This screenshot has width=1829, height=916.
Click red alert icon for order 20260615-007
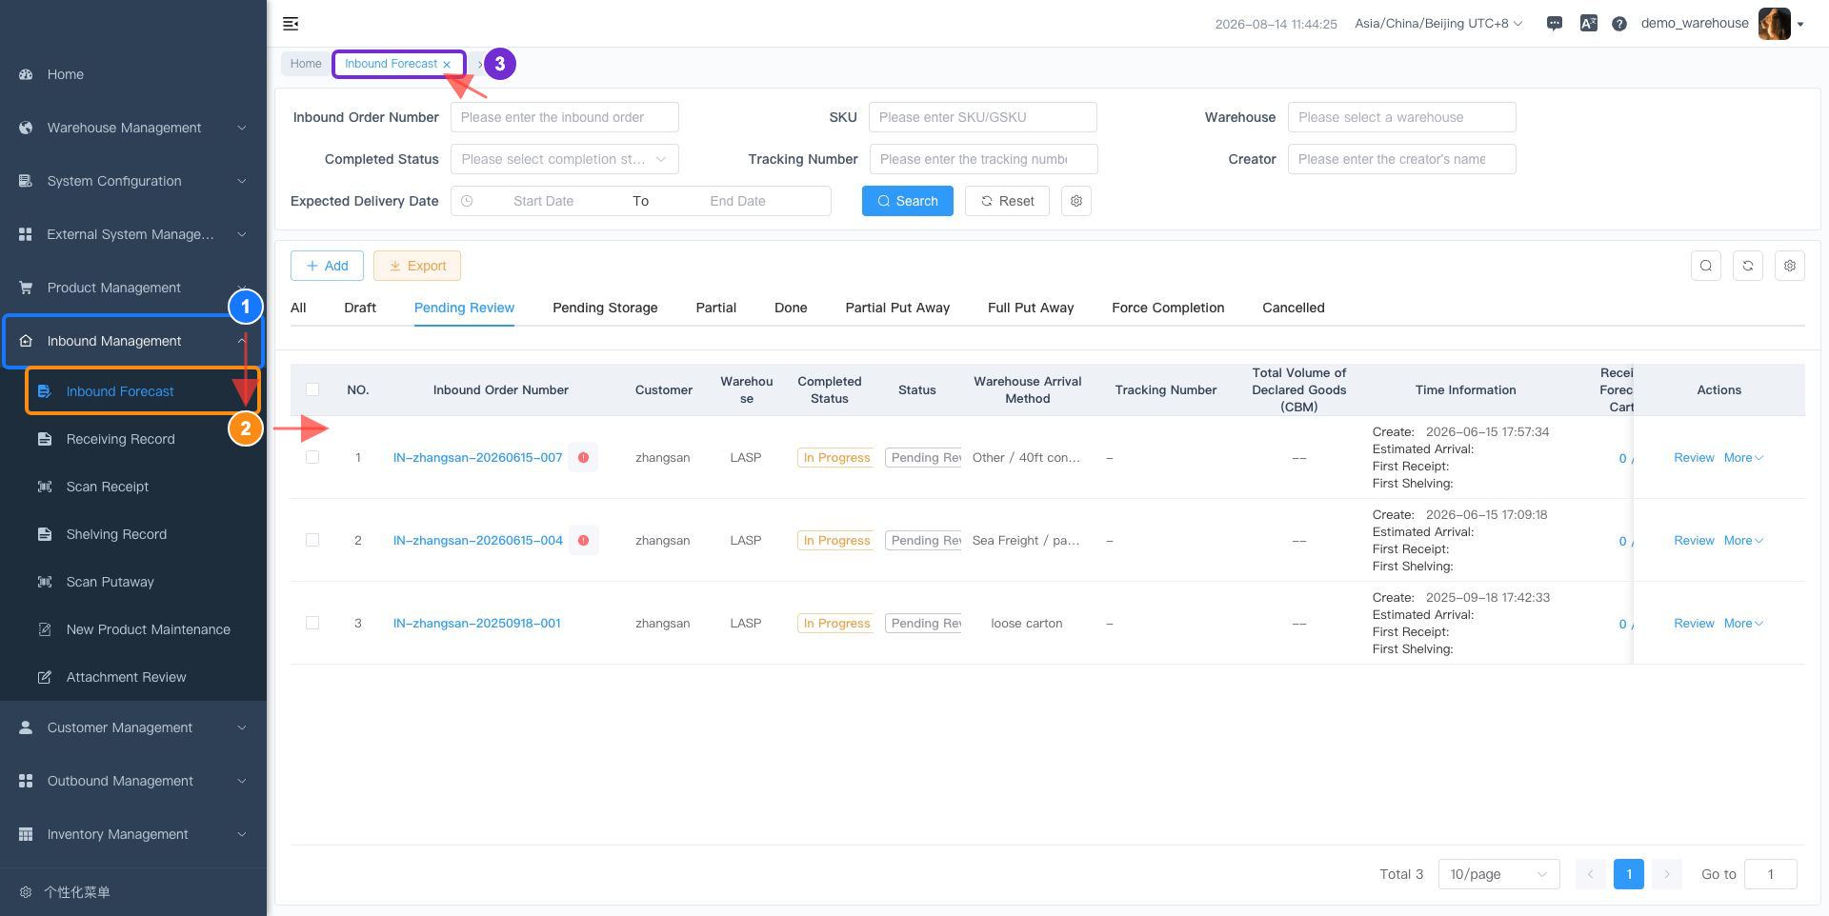tap(583, 458)
